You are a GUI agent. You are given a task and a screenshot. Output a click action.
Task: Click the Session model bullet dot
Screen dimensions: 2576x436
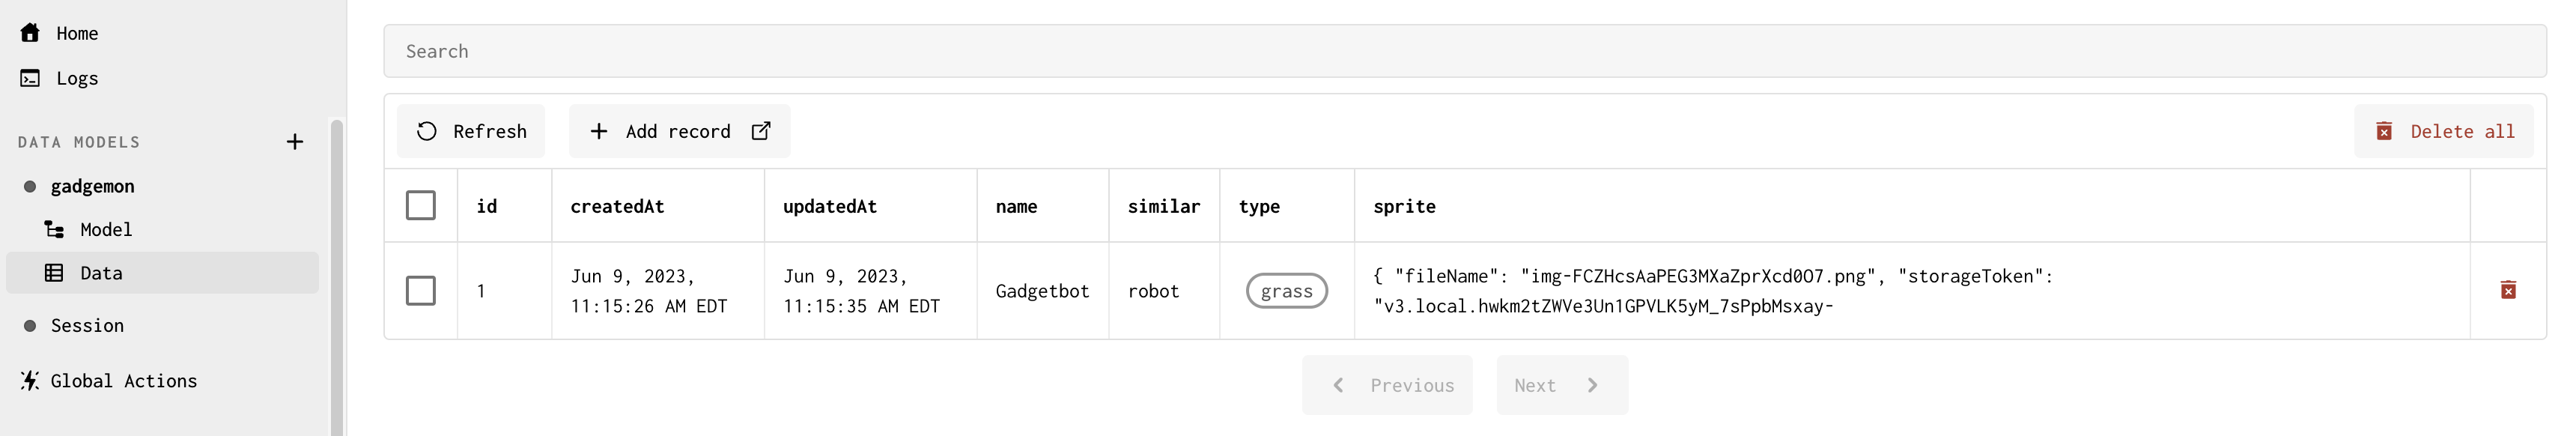tap(30, 326)
